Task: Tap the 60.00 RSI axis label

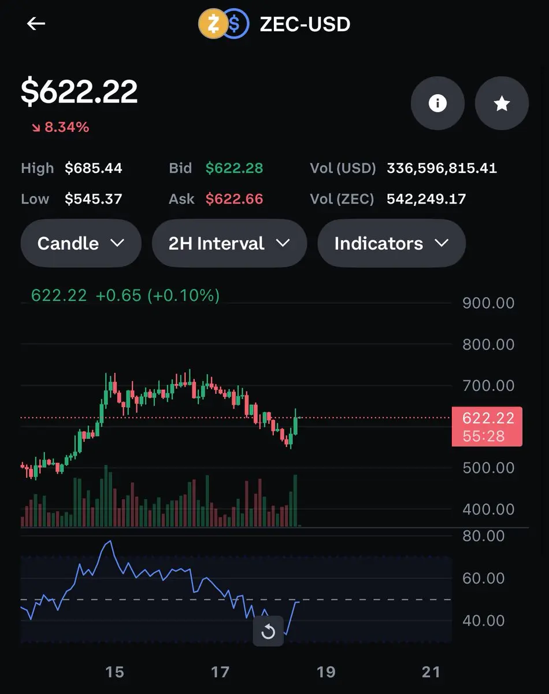Action: point(484,578)
